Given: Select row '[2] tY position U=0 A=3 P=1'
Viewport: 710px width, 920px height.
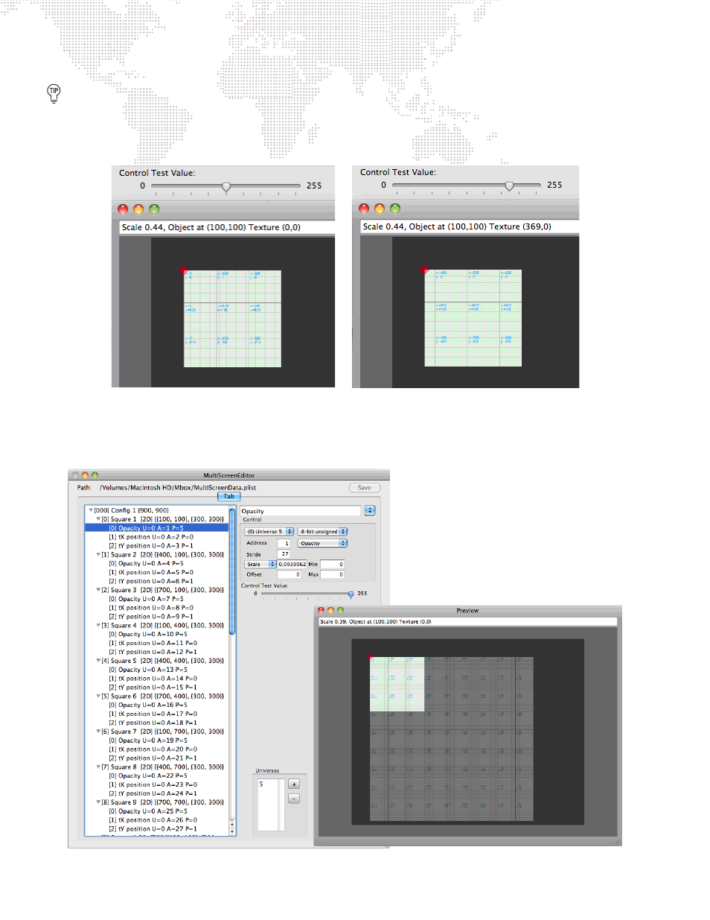Looking at the screenshot, I should (157, 546).
